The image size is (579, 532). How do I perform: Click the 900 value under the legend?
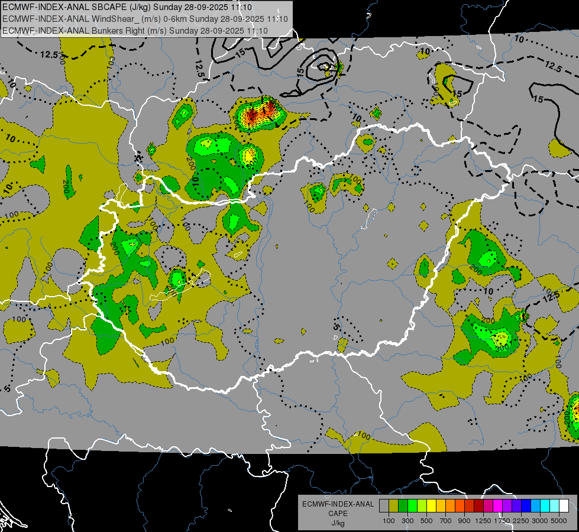pos(464,521)
